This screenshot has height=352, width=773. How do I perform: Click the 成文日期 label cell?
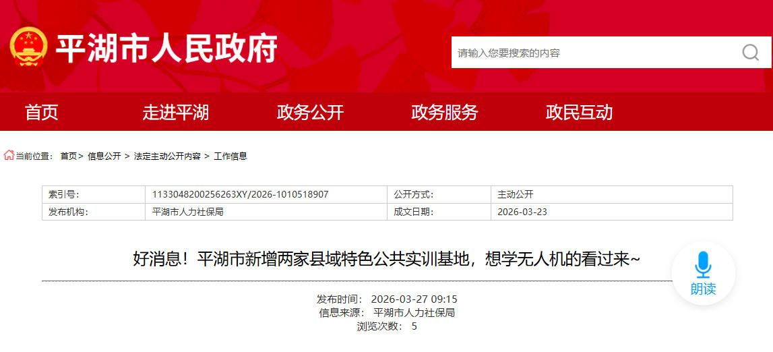[439, 212]
